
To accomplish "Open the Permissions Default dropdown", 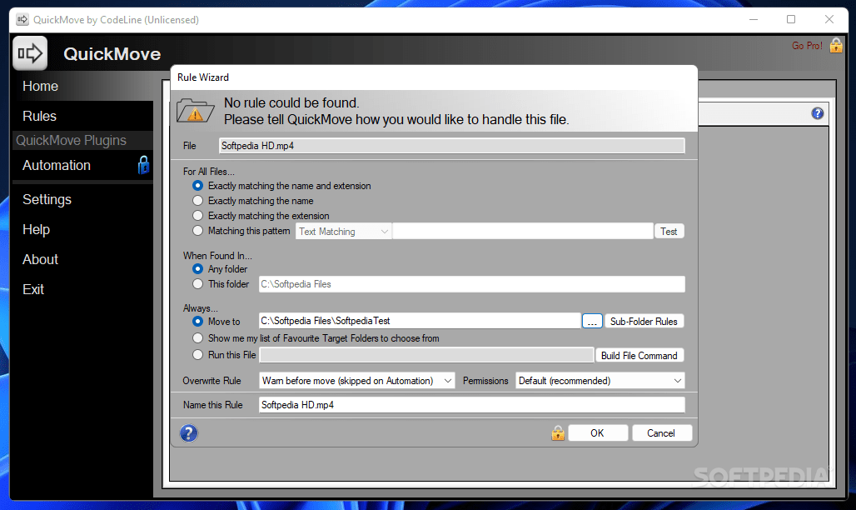I will [600, 381].
